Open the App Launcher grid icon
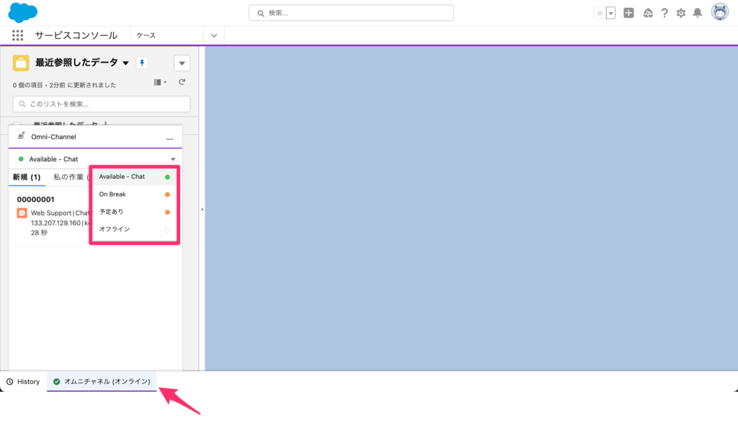 pos(18,35)
